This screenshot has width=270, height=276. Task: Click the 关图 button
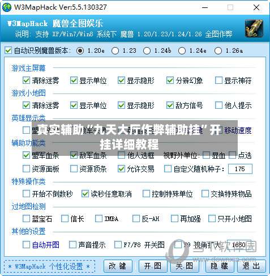coord(185,266)
